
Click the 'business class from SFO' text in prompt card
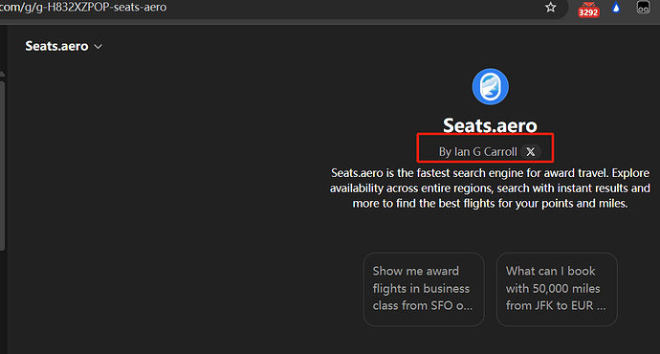[x=422, y=297]
